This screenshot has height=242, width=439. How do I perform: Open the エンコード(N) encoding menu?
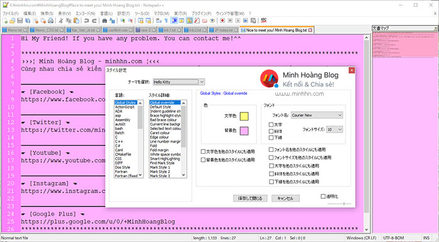click(x=85, y=13)
